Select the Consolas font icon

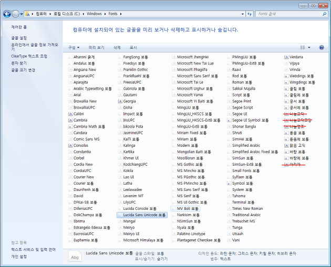pos(70,146)
